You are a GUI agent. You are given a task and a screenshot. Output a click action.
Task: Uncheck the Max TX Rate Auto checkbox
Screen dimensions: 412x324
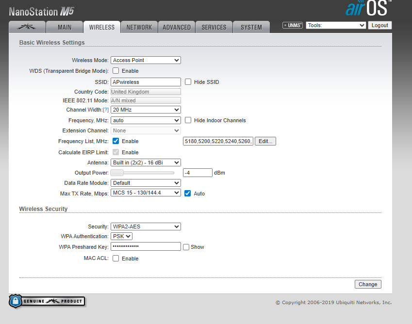click(x=187, y=193)
